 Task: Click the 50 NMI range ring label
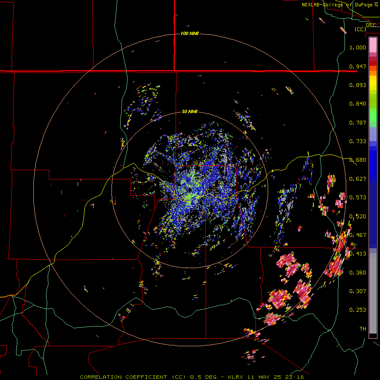point(190,112)
